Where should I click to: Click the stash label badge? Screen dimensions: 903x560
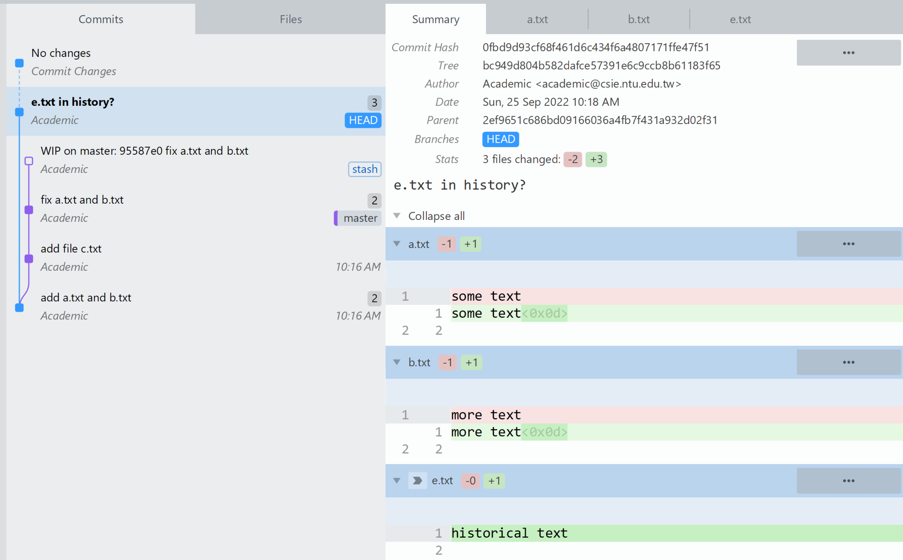click(x=364, y=169)
